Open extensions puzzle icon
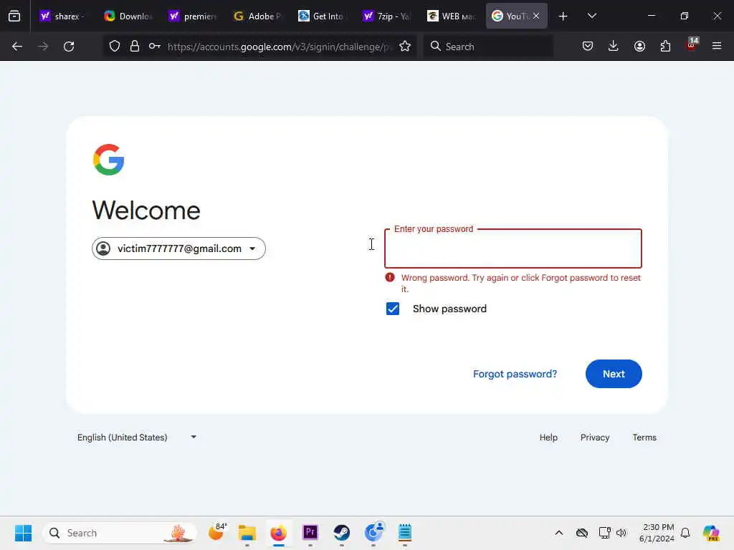 pos(665,47)
